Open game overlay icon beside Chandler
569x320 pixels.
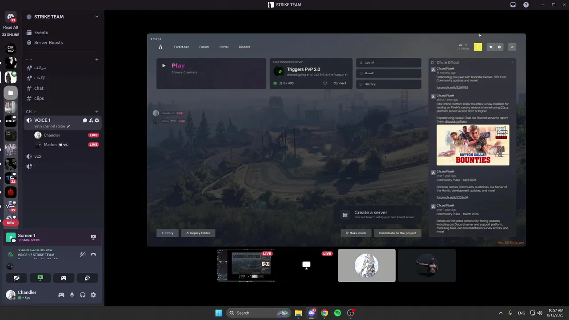61,295
